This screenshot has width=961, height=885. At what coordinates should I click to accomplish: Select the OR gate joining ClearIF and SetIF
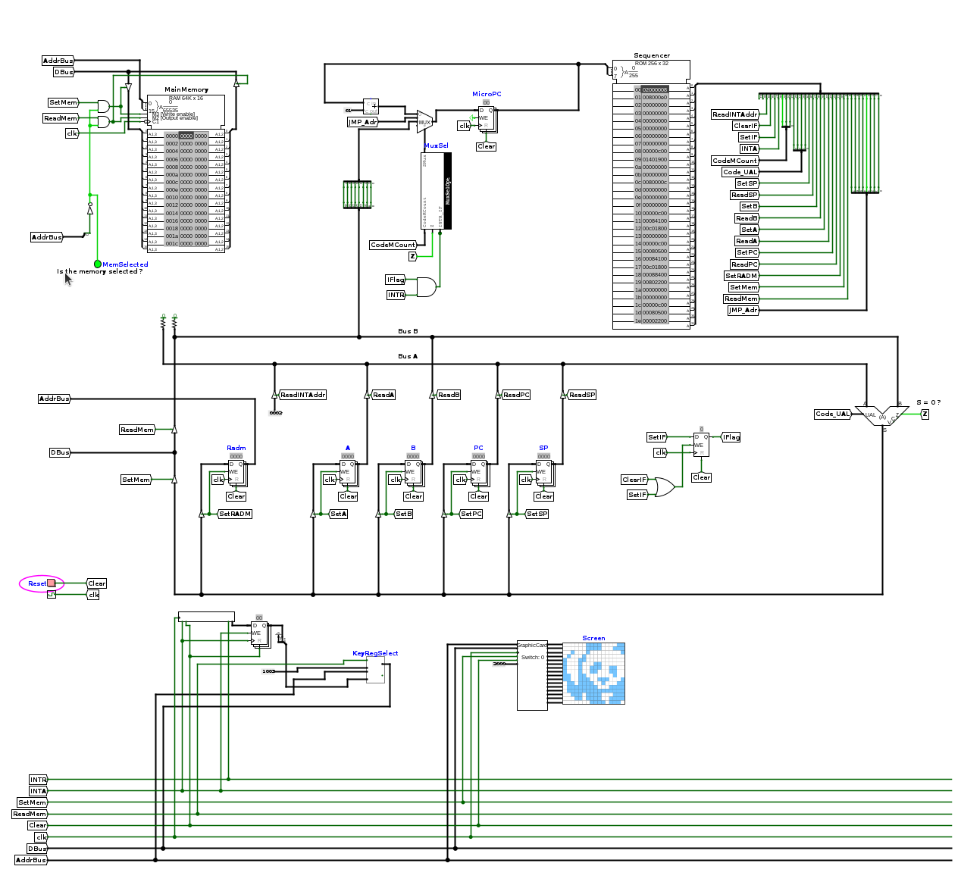664,487
